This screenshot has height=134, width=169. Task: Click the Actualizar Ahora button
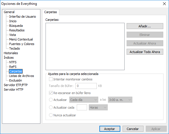pyautogui.click(x=145, y=43)
